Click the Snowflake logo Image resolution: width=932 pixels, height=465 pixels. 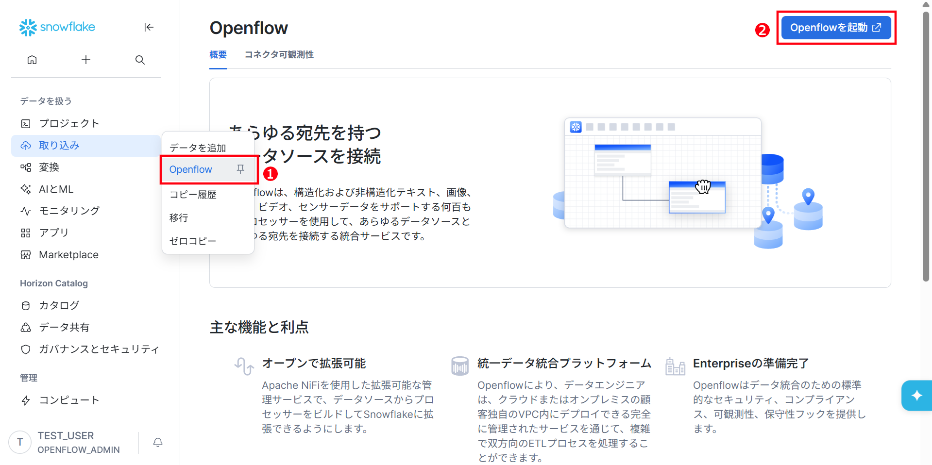point(57,27)
